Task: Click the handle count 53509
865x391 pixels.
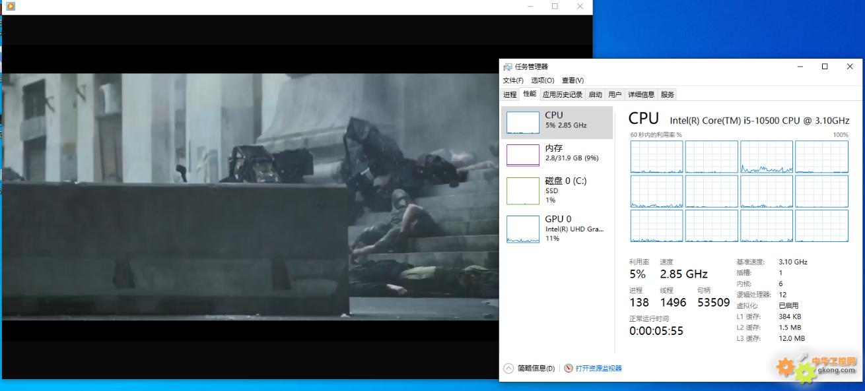Action: pos(714,302)
